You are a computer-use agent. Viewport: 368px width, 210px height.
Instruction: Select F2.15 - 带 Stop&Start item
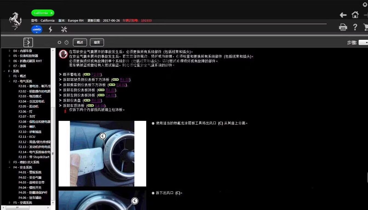[x=34, y=157]
